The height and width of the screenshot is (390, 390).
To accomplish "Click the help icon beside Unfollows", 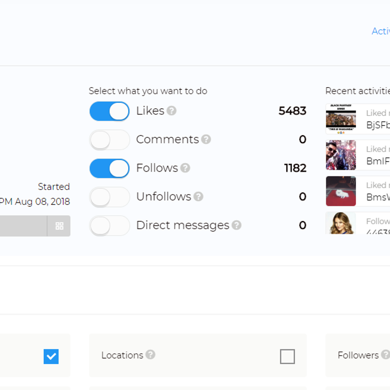I will point(198,197).
